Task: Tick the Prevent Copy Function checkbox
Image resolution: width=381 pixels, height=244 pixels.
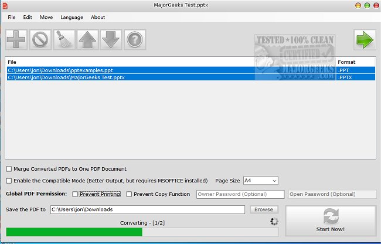Action: click(130, 194)
